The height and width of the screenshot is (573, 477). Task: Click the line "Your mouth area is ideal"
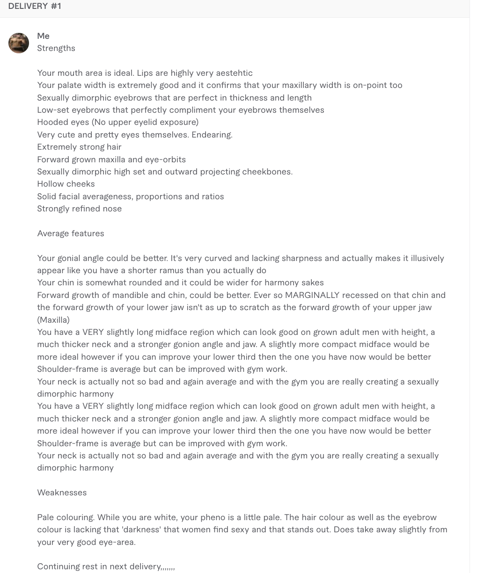tap(86, 73)
